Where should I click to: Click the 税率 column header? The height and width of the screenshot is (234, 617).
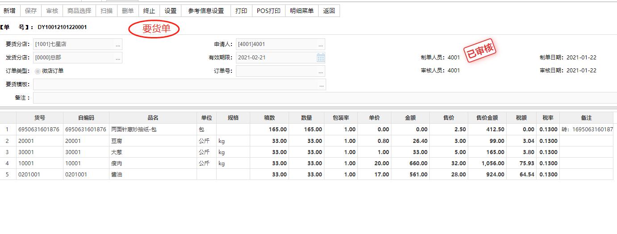[x=548, y=118]
